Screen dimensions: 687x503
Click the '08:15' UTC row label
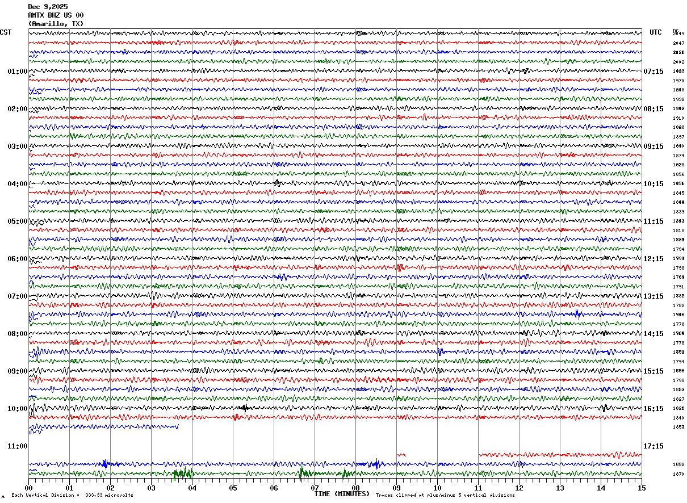pos(654,109)
